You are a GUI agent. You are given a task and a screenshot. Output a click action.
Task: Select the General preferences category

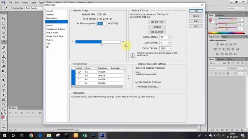pos(49,11)
